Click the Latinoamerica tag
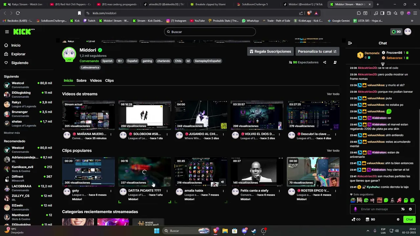This screenshot has width=420, height=236. [90, 68]
